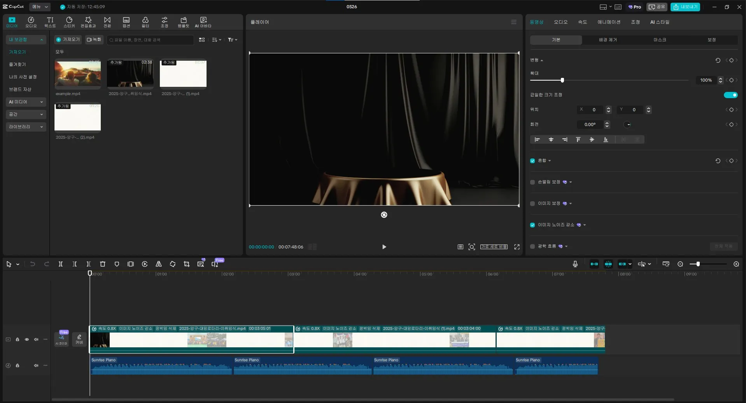This screenshot has height=403, width=746.
Task: Switch to the 애니메이션 tab
Action: pos(609,22)
